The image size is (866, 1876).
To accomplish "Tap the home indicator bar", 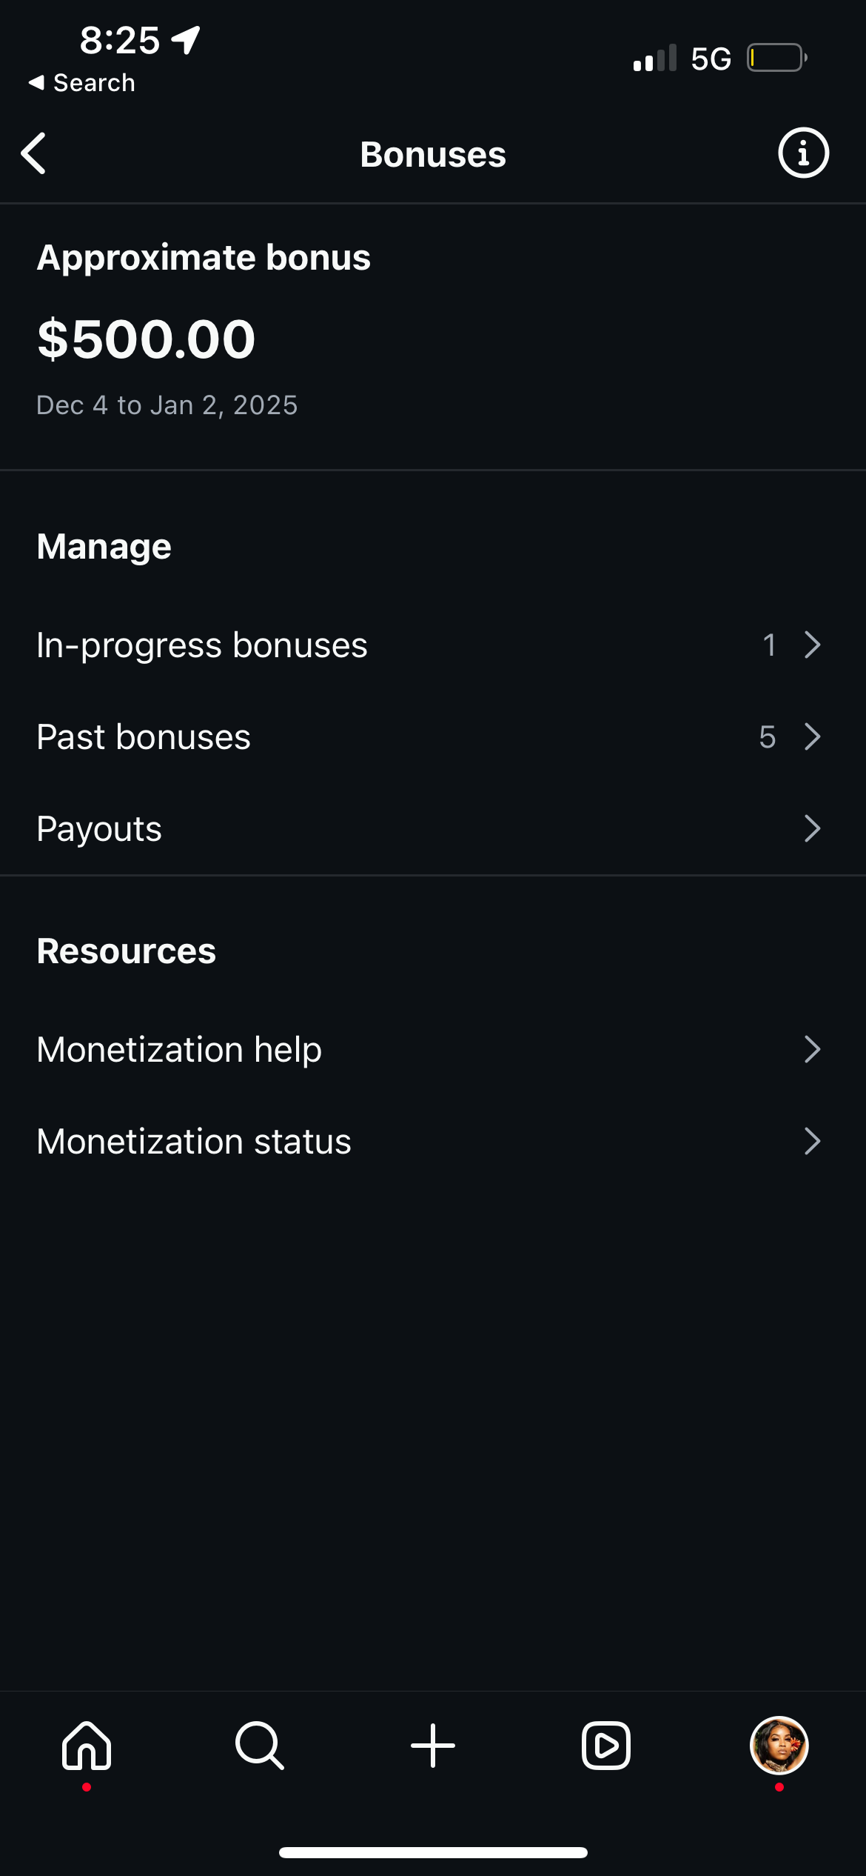I will click(433, 1852).
